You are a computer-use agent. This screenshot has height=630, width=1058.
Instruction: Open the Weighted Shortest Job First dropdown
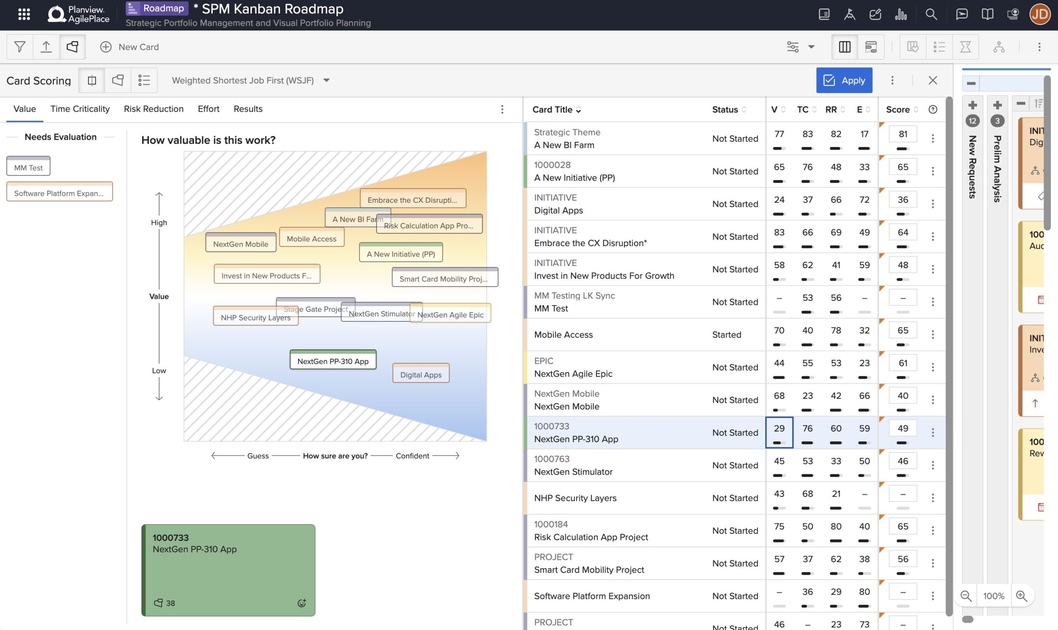click(250, 80)
